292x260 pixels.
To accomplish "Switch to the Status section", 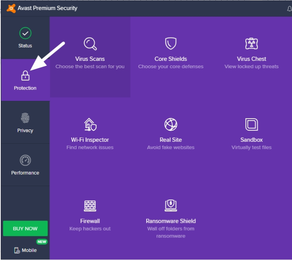I will (25, 38).
